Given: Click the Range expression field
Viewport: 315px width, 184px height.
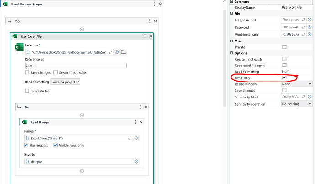Looking at the screenshot, I should tap(79, 138).
